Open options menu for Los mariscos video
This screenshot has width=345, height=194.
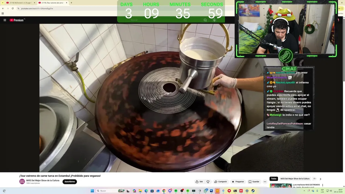tap(322, 185)
